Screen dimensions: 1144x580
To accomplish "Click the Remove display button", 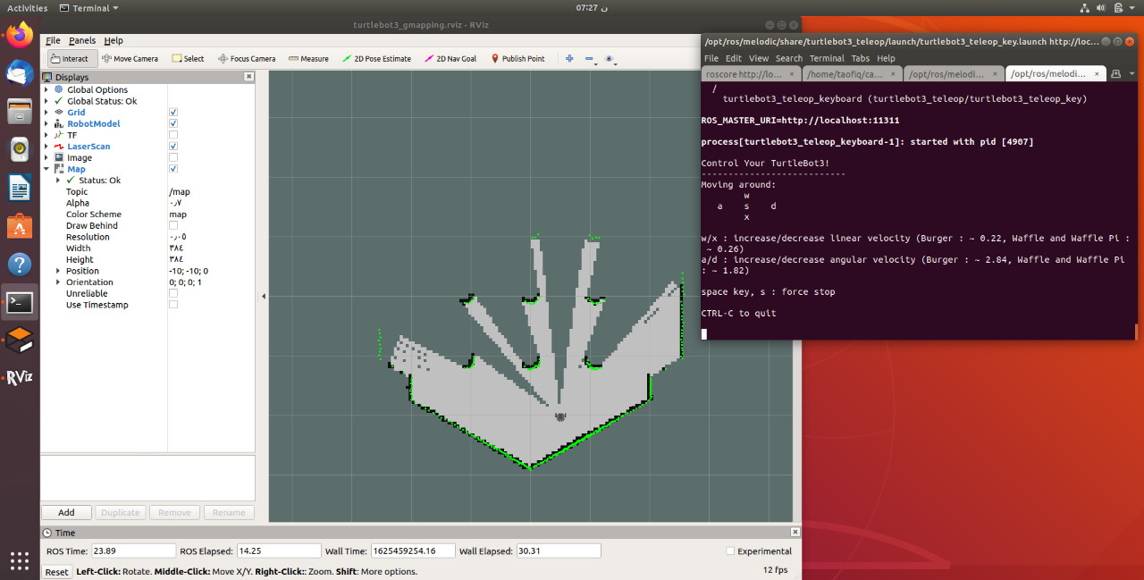I will [174, 513].
